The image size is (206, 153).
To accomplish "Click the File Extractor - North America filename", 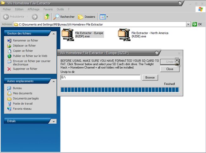I will click(x=150, y=34).
